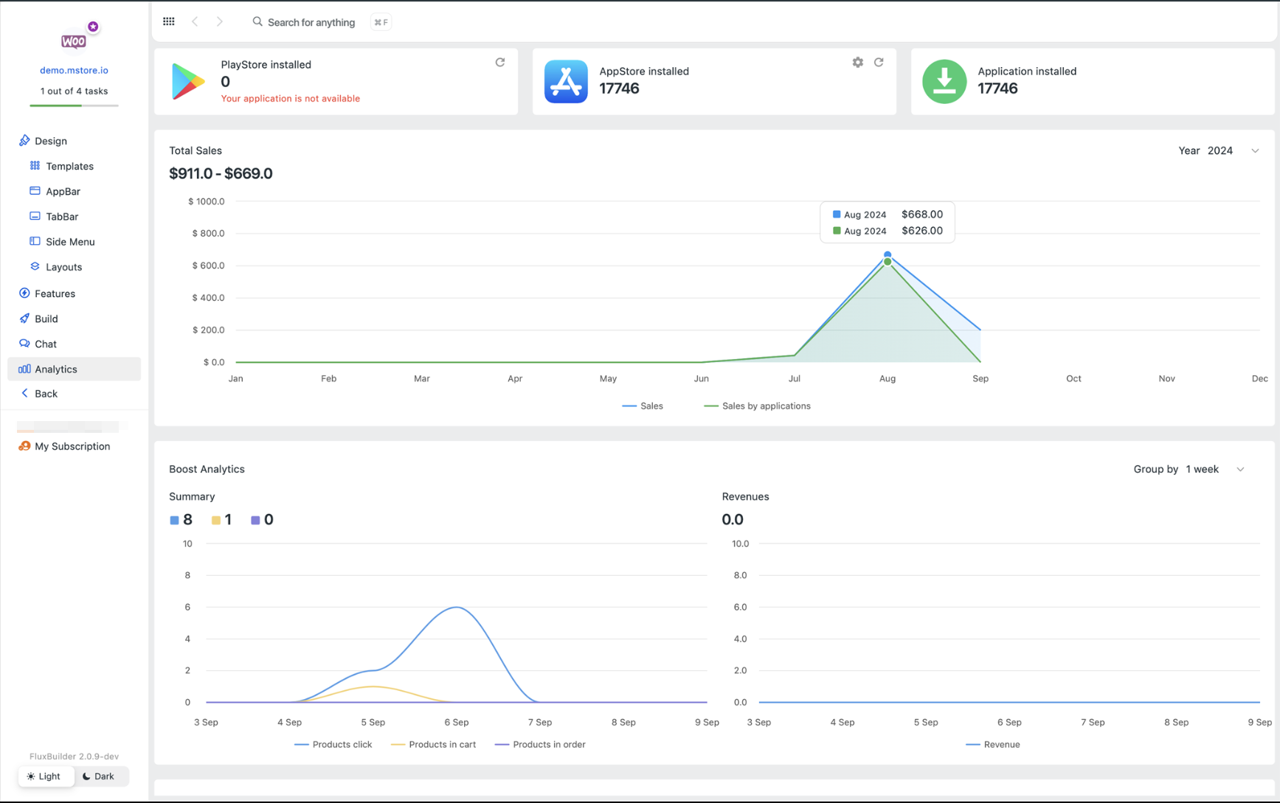Switch to Light theme
The height and width of the screenshot is (803, 1280).
44,776
